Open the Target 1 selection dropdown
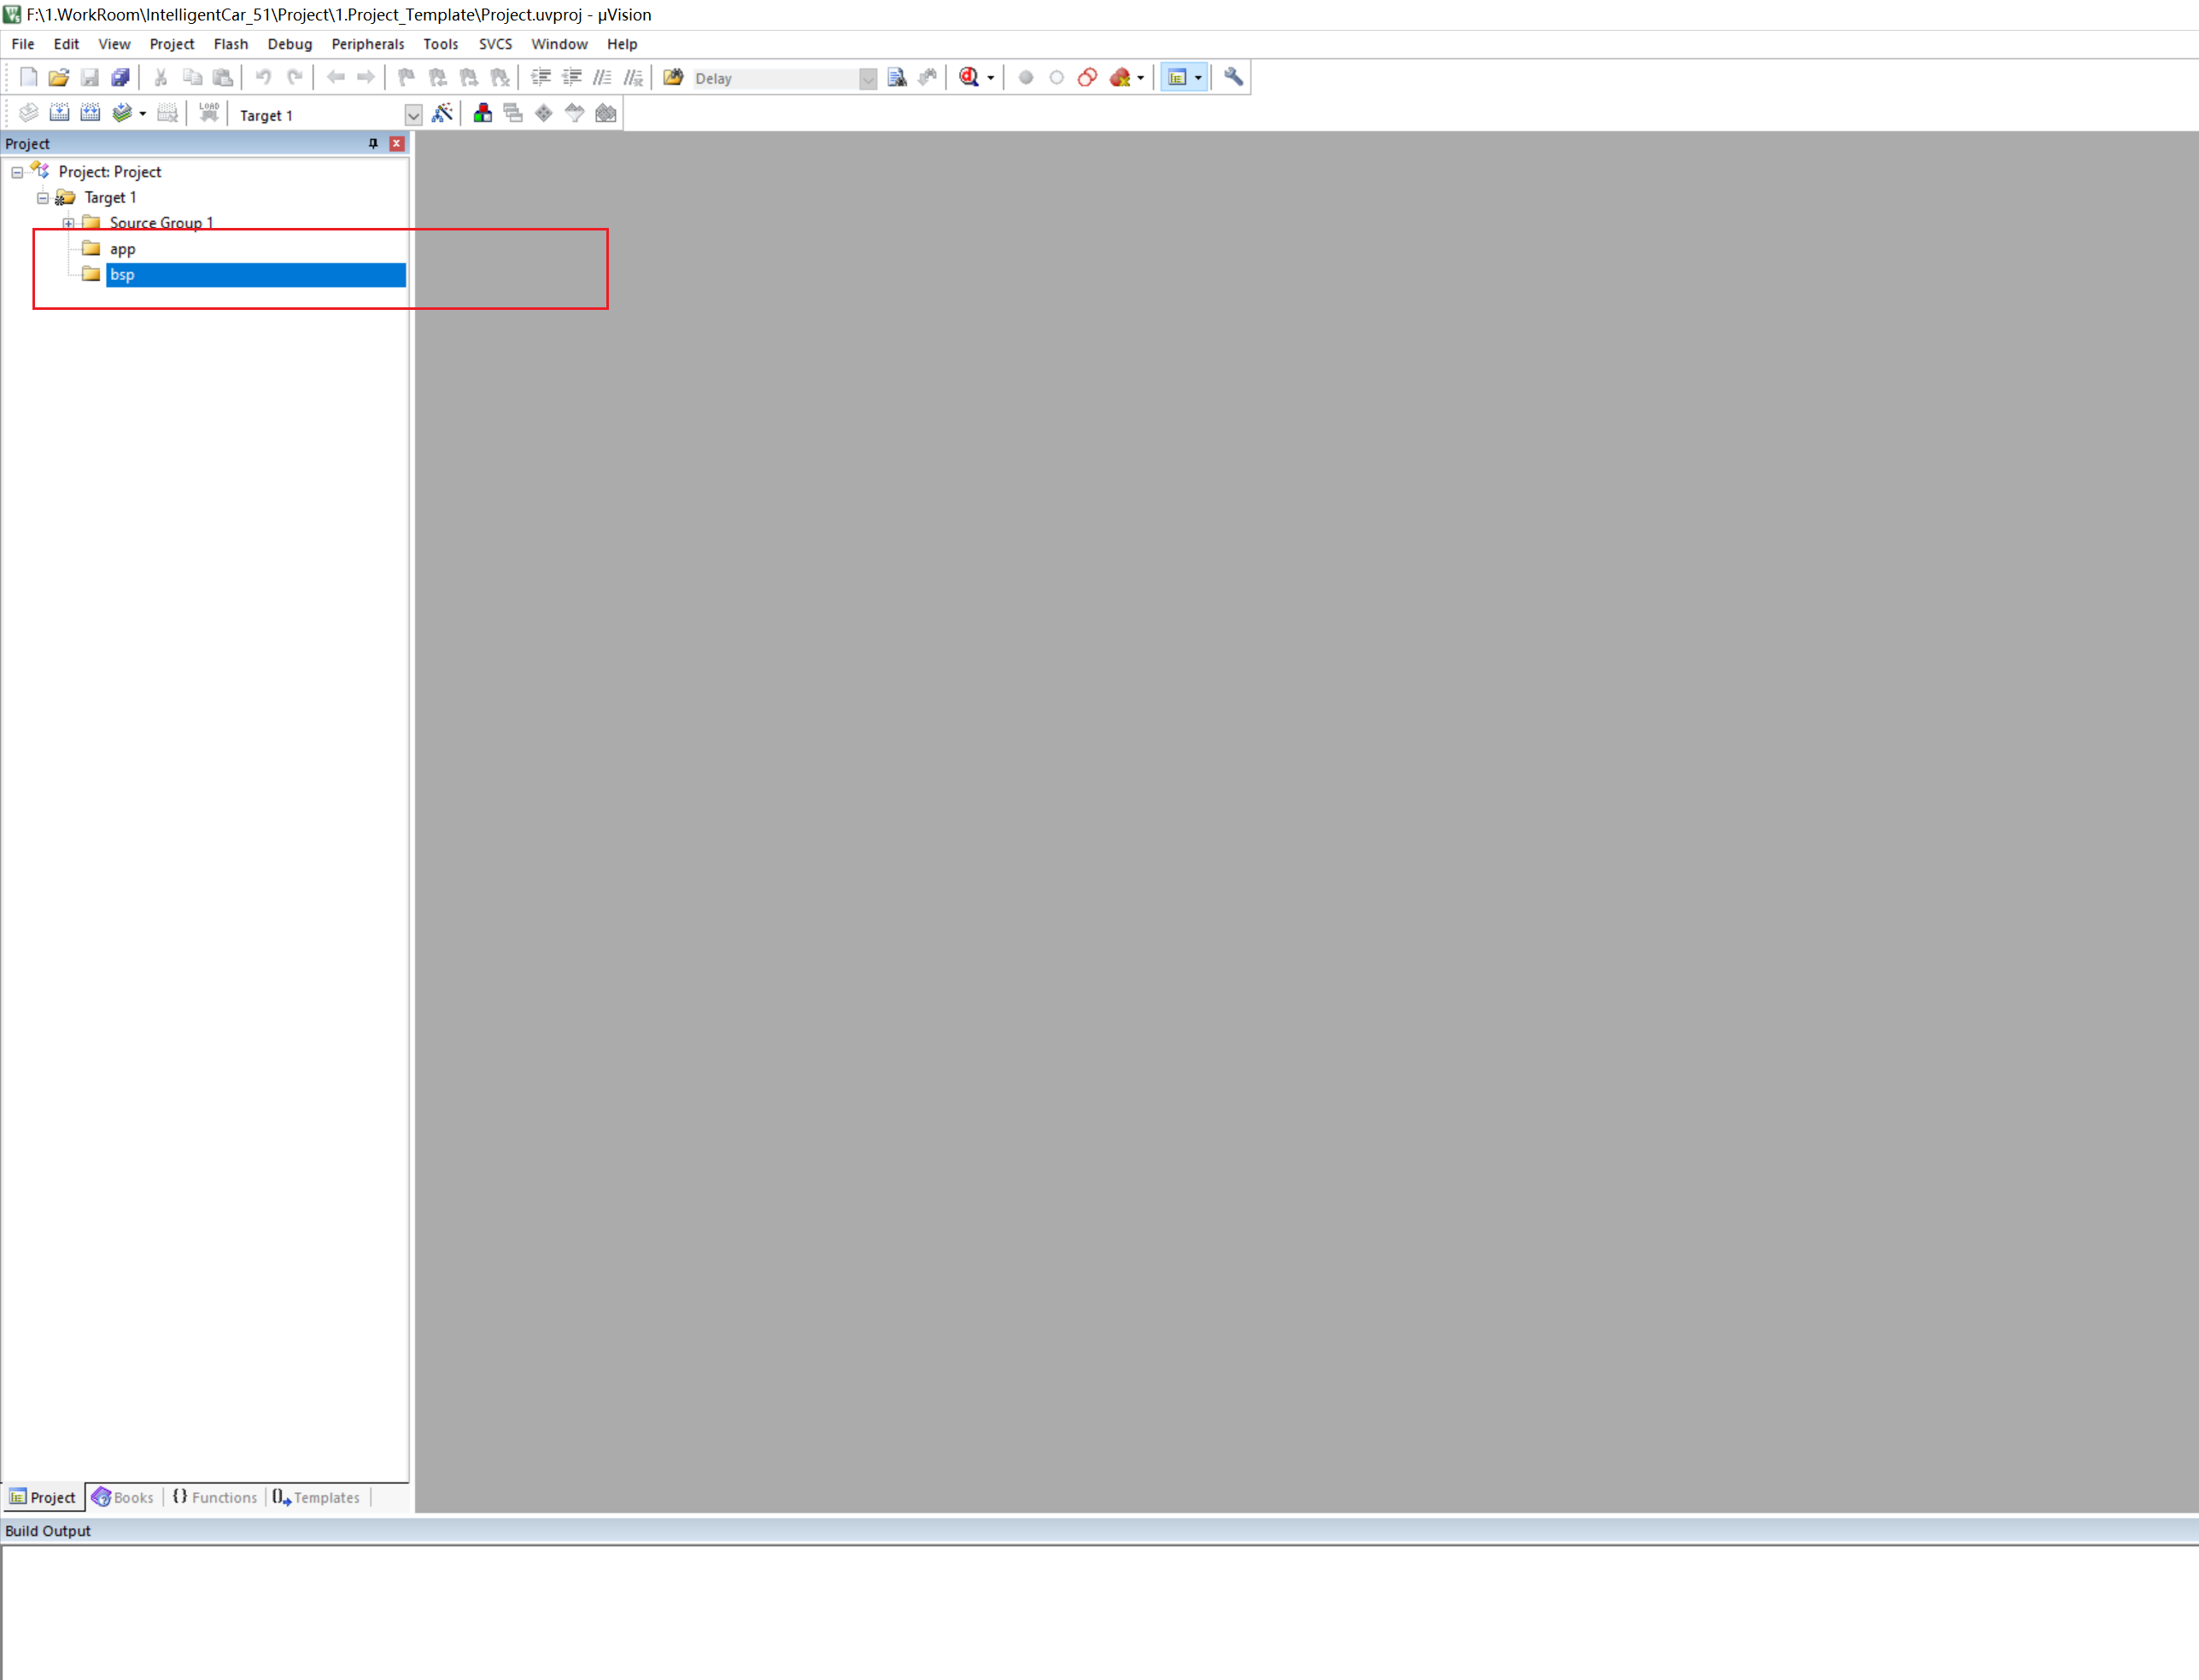The image size is (2199, 1680). [412, 115]
